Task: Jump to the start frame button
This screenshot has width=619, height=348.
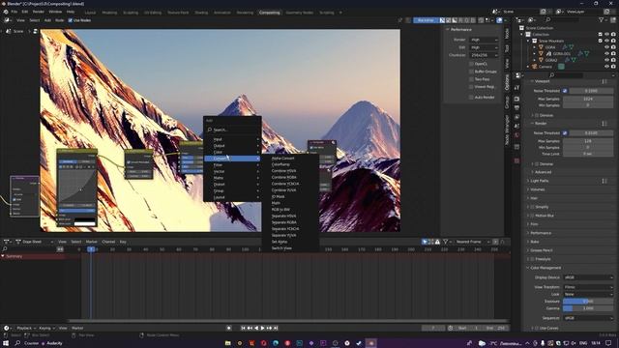Action: point(243,328)
